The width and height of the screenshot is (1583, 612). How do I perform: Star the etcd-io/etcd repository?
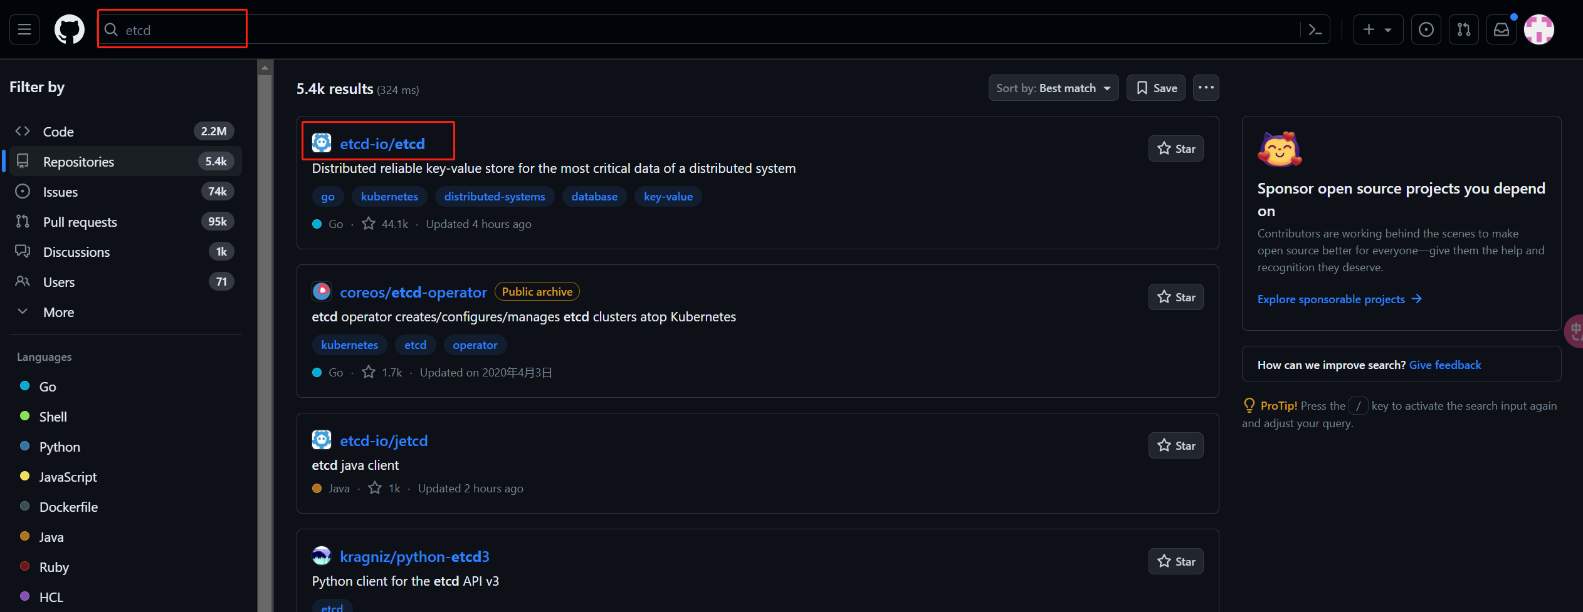[x=1175, y=148]
